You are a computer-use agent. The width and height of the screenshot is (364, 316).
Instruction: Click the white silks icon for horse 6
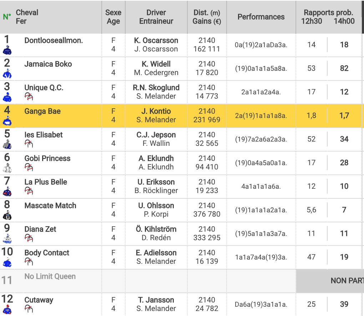(x=7, y=168)
